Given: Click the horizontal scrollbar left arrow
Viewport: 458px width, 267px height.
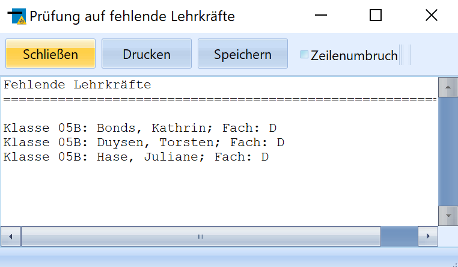Looking at the screenshot, I should [10, 236].
